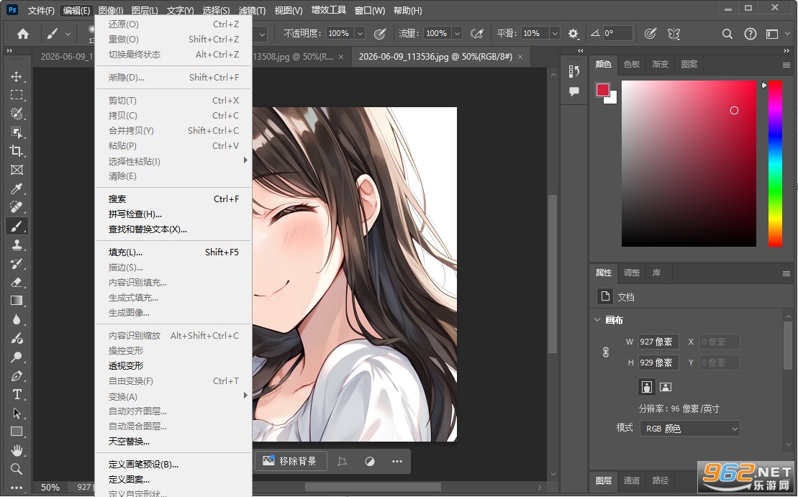Click the rainbow hue slider
The height and width of the screenshot is (497, 798).
[775, 163]
